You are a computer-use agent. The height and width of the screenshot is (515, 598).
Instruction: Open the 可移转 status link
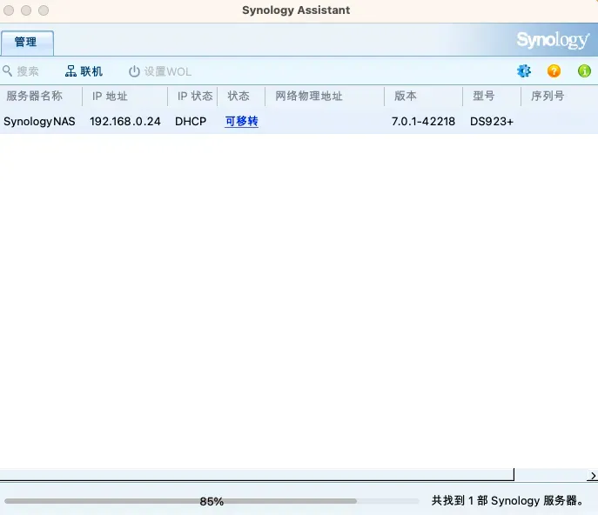pos(241,121)
